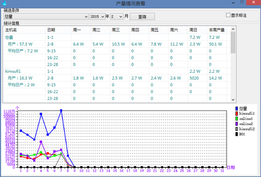The height and width of the screenshot is (177, 261).
Task: Click the red kimsufi1 legend swatch
Action: 237,114
